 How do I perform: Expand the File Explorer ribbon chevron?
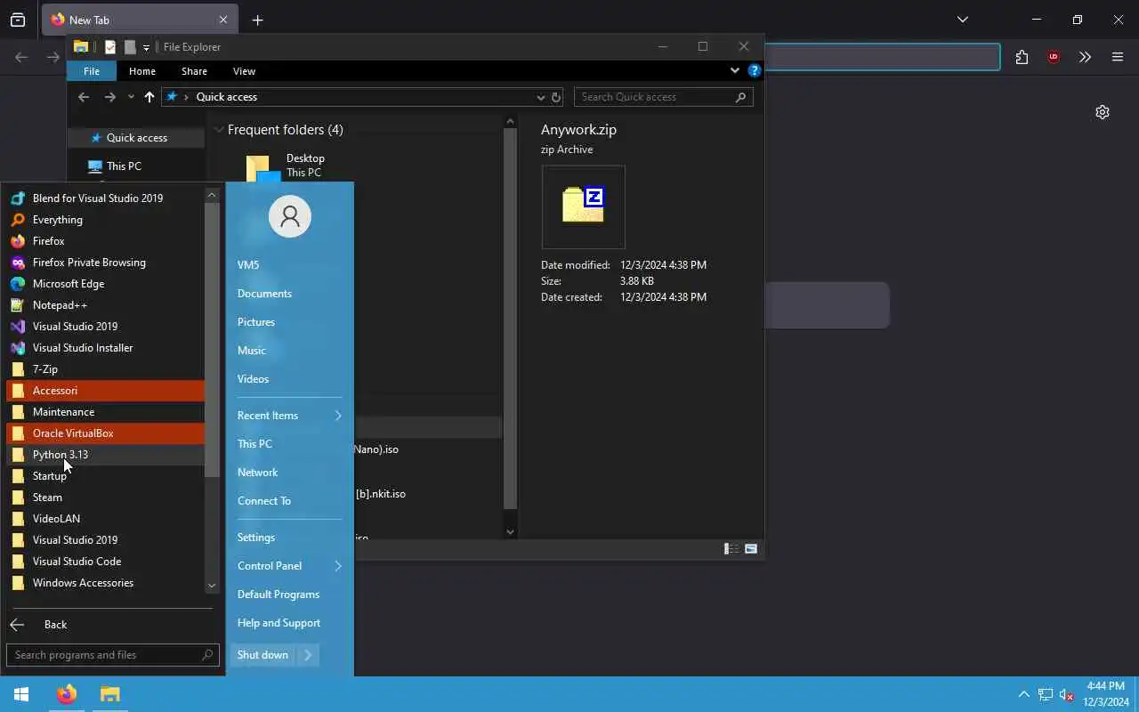tap(734, 70)
